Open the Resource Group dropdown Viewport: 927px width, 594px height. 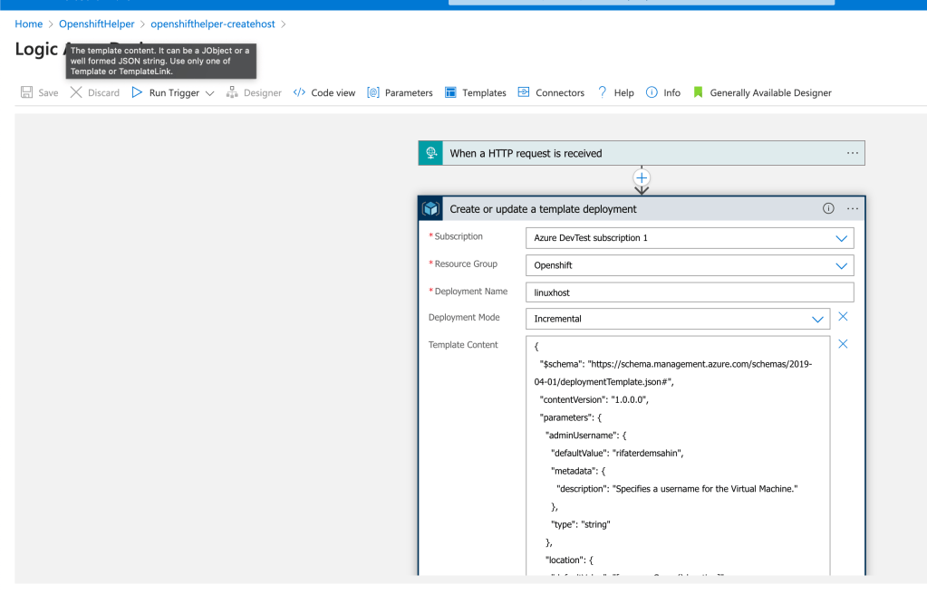point(690,265)
